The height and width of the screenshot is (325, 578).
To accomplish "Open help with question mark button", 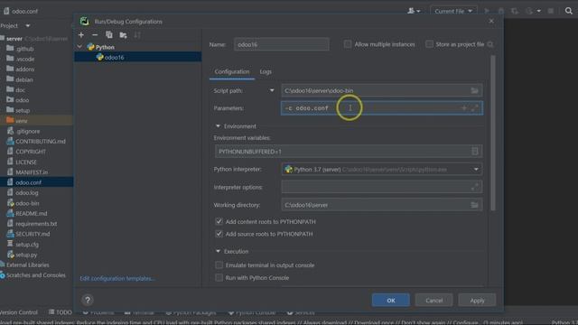I will point(88,300).
